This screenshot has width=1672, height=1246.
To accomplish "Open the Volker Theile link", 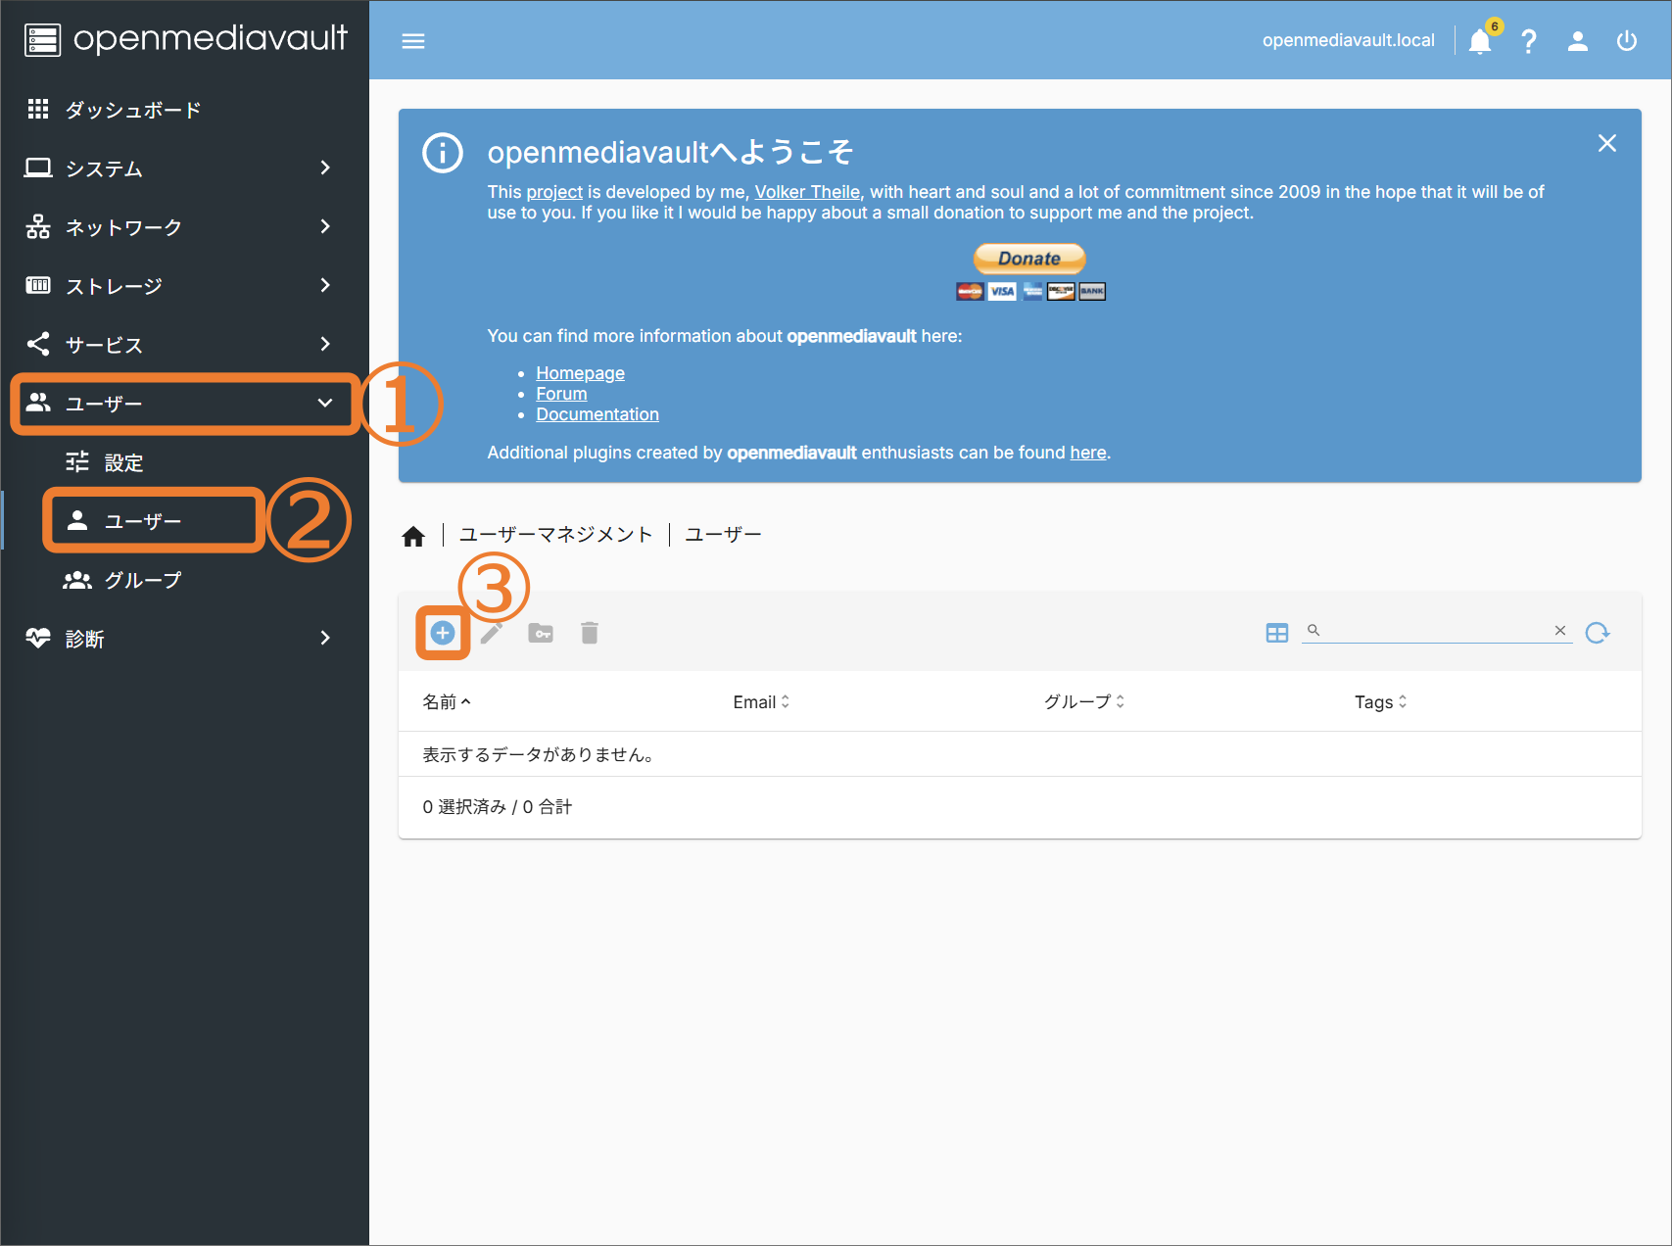I will click(807, 192).
